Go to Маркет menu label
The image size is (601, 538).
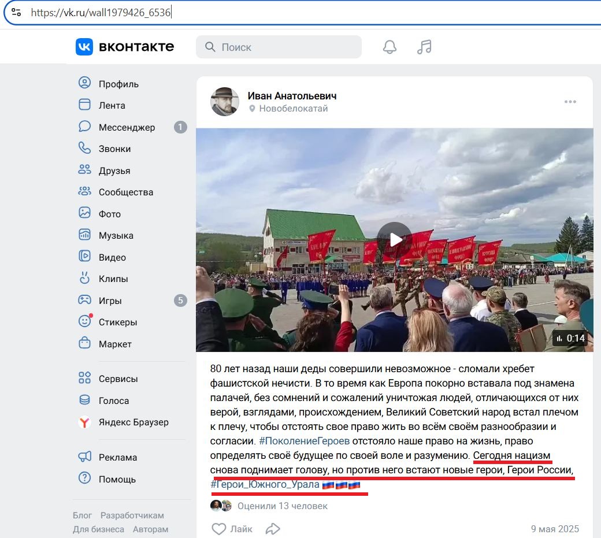coord(115,344)
